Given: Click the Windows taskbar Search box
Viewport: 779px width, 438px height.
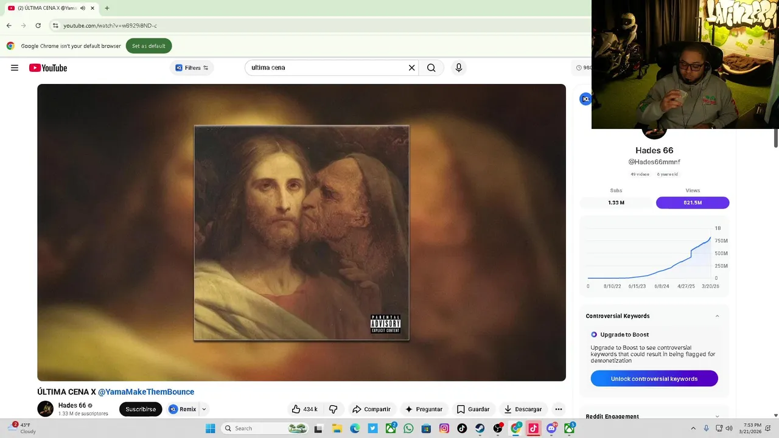Looking at the screenshot, I should 265,428.
